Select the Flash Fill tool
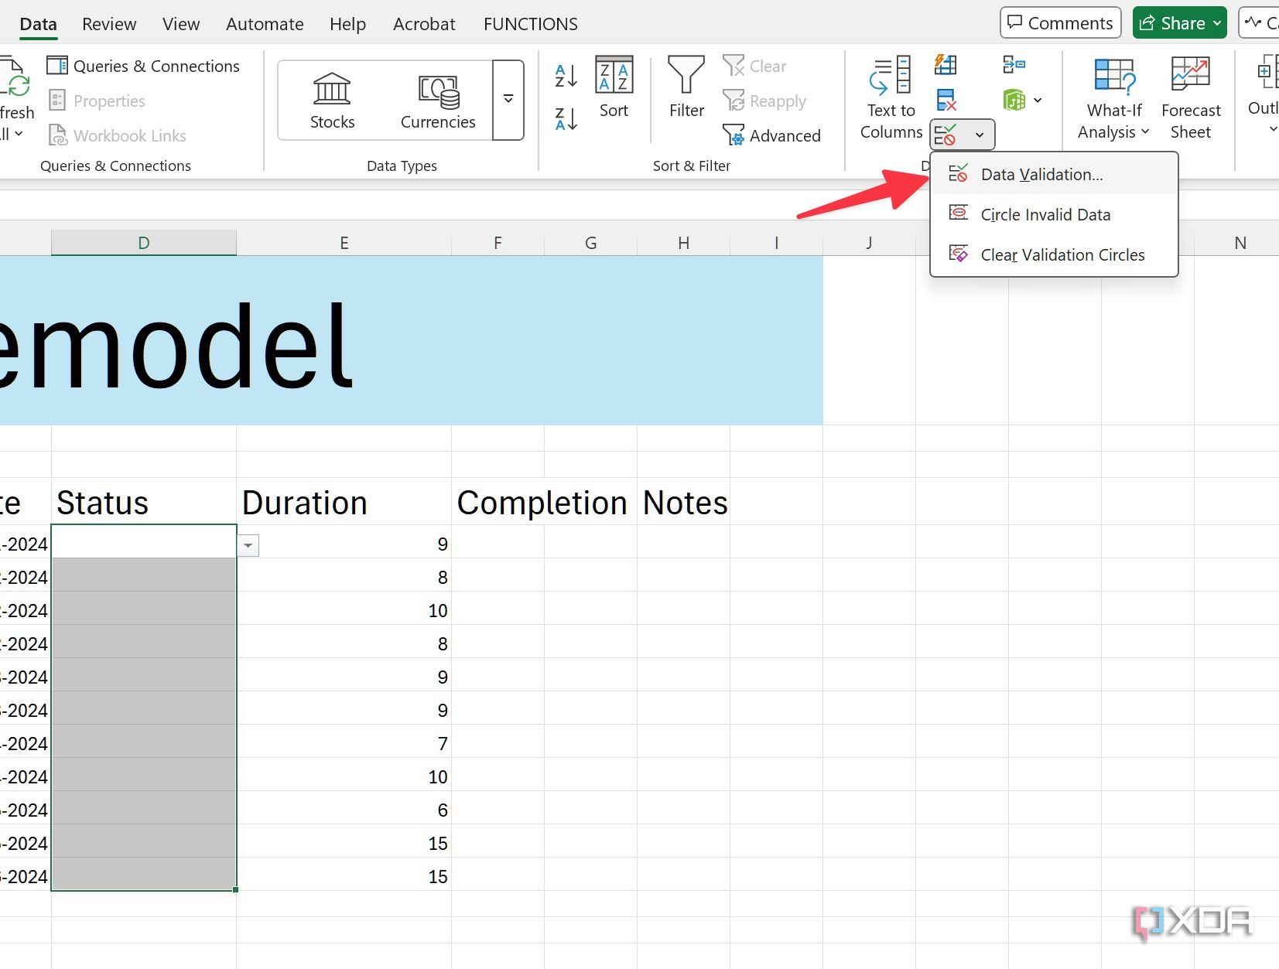This screenshot has width=1279, height=969. [946, 65]
